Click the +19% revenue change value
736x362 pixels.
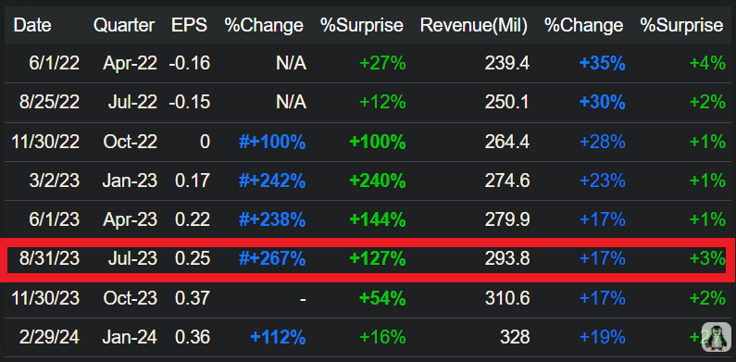click(x=603, y=337)
